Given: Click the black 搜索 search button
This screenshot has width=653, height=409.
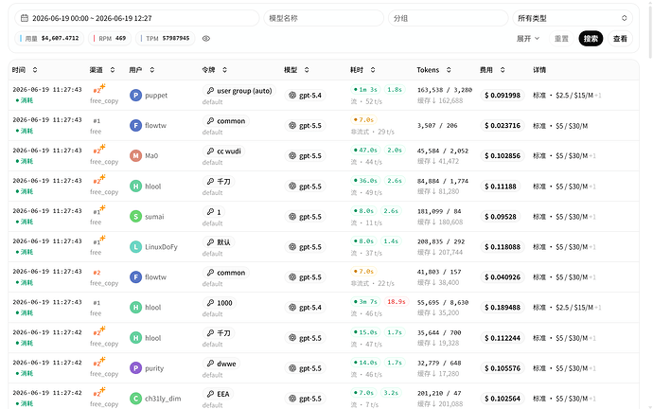Looking at the screenshot, I should tap(591, 38).
